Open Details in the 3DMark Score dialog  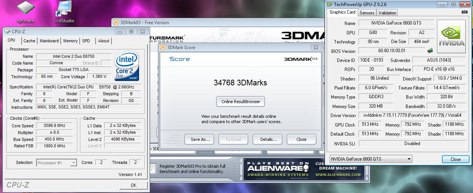coord(268,139)
